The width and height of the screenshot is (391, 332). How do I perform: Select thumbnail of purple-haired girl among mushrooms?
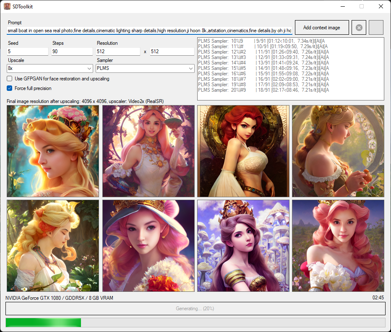coord(243,246)
